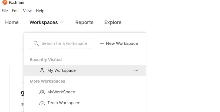Viewport: 220px width, 112px height.
Task: Create a New Workspace
Action: point(119,43)
